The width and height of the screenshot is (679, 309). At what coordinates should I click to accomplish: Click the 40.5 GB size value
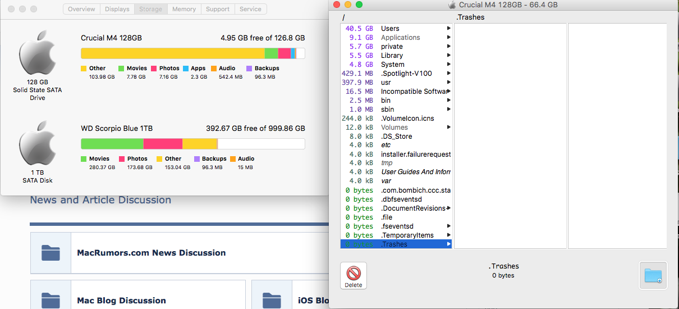(359, 28)
